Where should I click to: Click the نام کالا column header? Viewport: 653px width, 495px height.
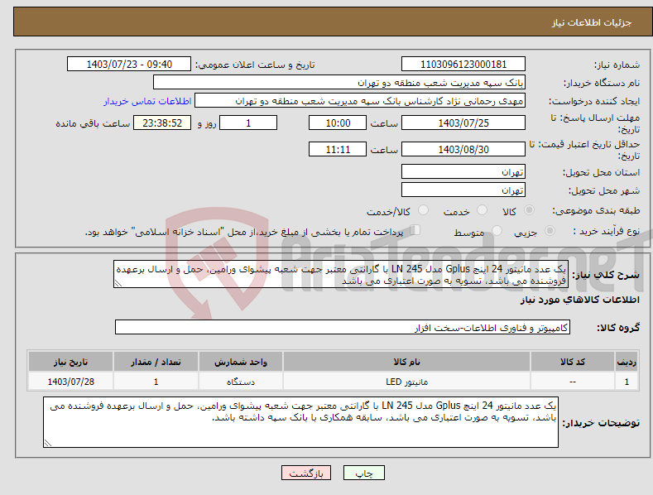pos(406,362)
